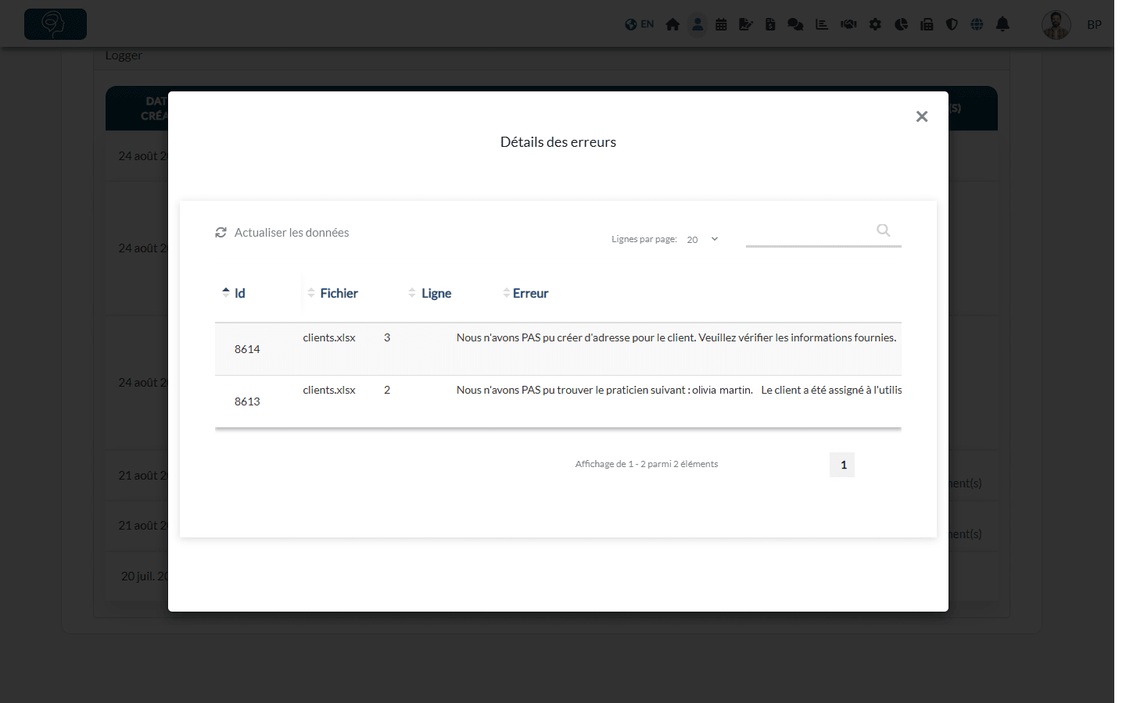Click the app logo in the header
Screen dimensions: 1126x703
[56, 24]
